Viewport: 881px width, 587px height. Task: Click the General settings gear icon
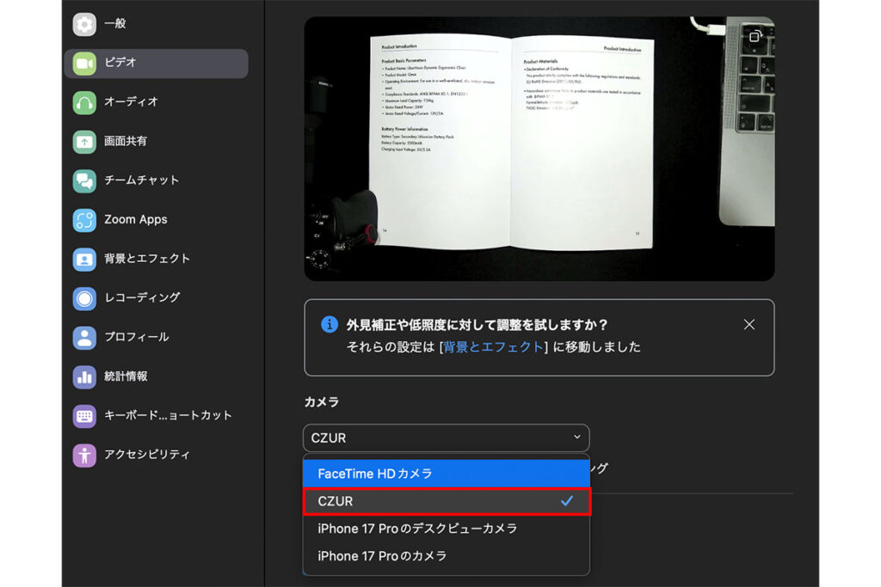[x=84, y=24]
